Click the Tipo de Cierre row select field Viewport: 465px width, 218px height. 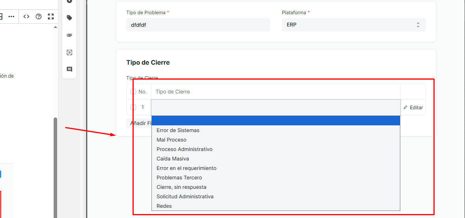(275, 107)
